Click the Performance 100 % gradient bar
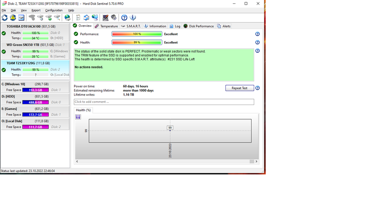 point(137,34)
